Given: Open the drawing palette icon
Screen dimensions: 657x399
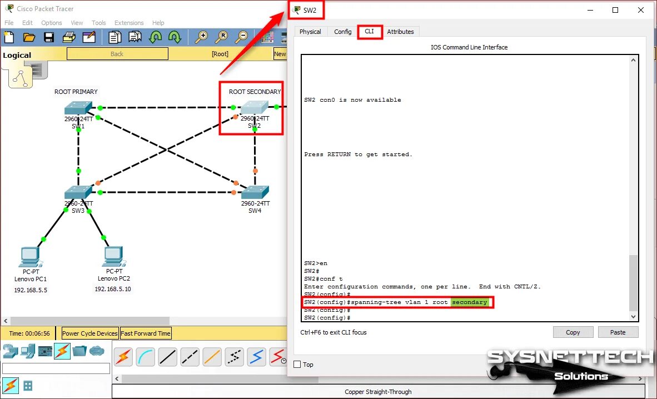Looking at the screenshot, I should pyautogui.click(x=267, y=38).
